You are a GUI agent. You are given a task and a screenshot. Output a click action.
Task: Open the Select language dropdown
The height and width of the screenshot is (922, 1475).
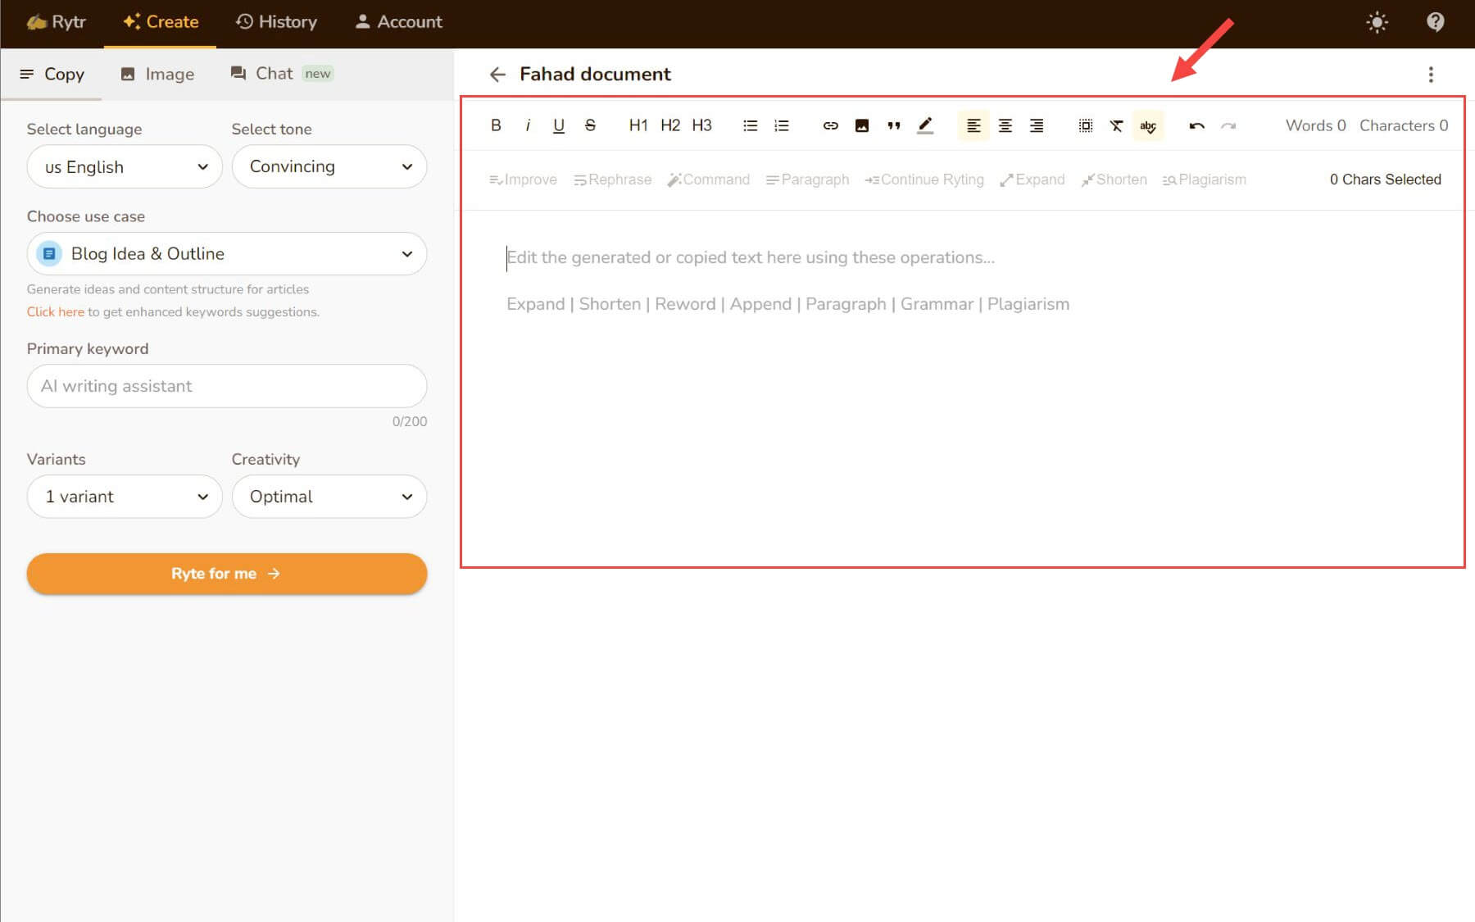[125, 167]
